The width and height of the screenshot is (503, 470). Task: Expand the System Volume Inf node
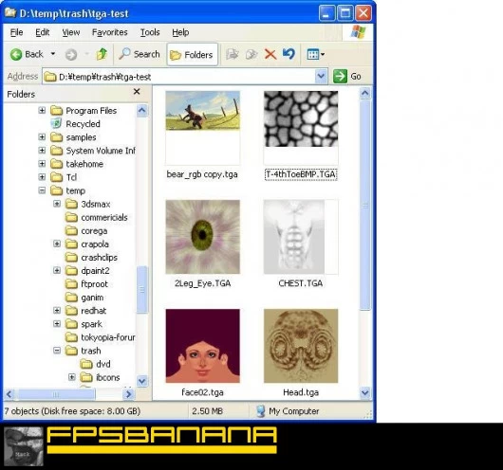[x=42, y=151]
